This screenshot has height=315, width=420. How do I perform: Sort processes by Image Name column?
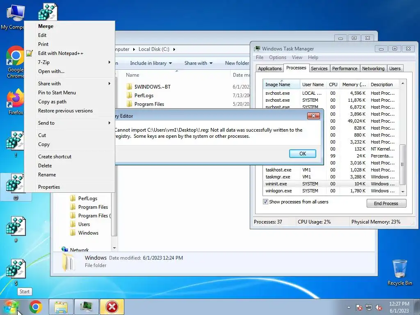(x=281, y=84)
